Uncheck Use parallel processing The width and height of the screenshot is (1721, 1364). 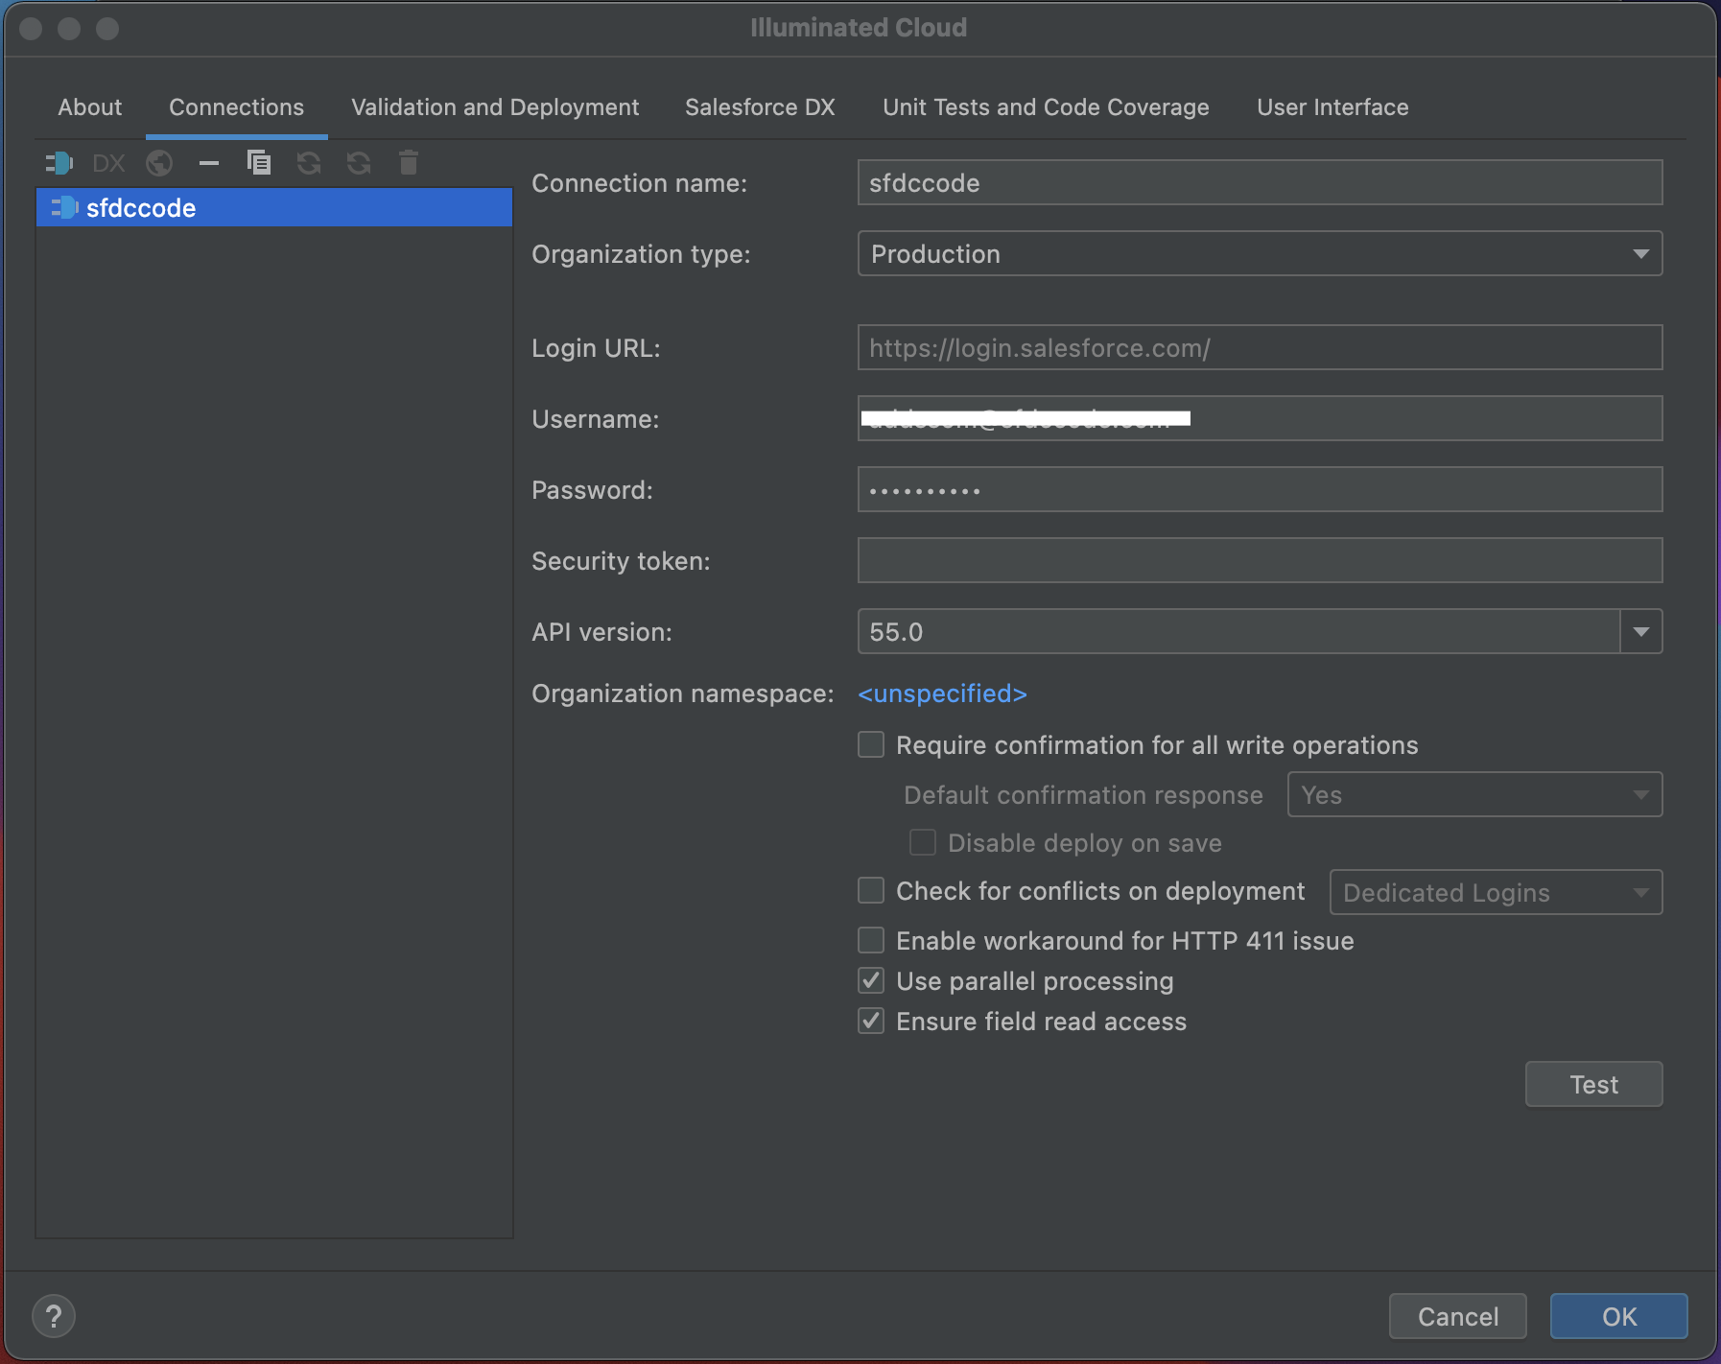tap(871, 980)
